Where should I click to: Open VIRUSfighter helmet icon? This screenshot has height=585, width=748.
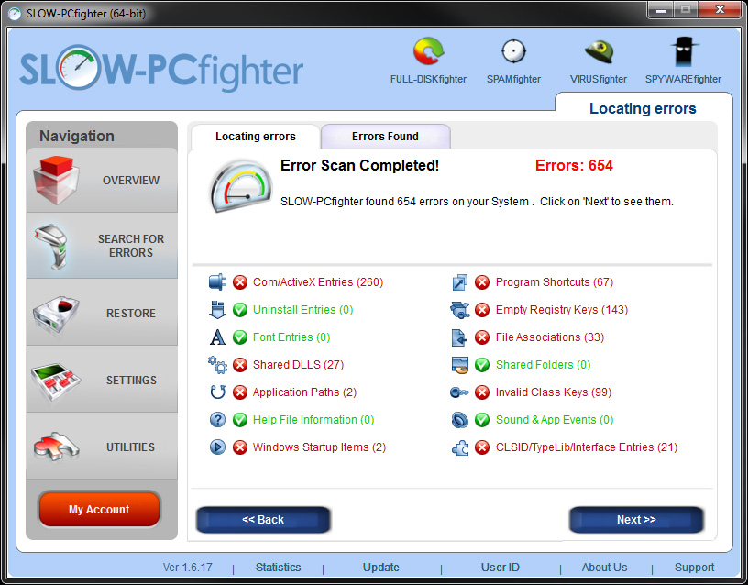pos(599,51)
